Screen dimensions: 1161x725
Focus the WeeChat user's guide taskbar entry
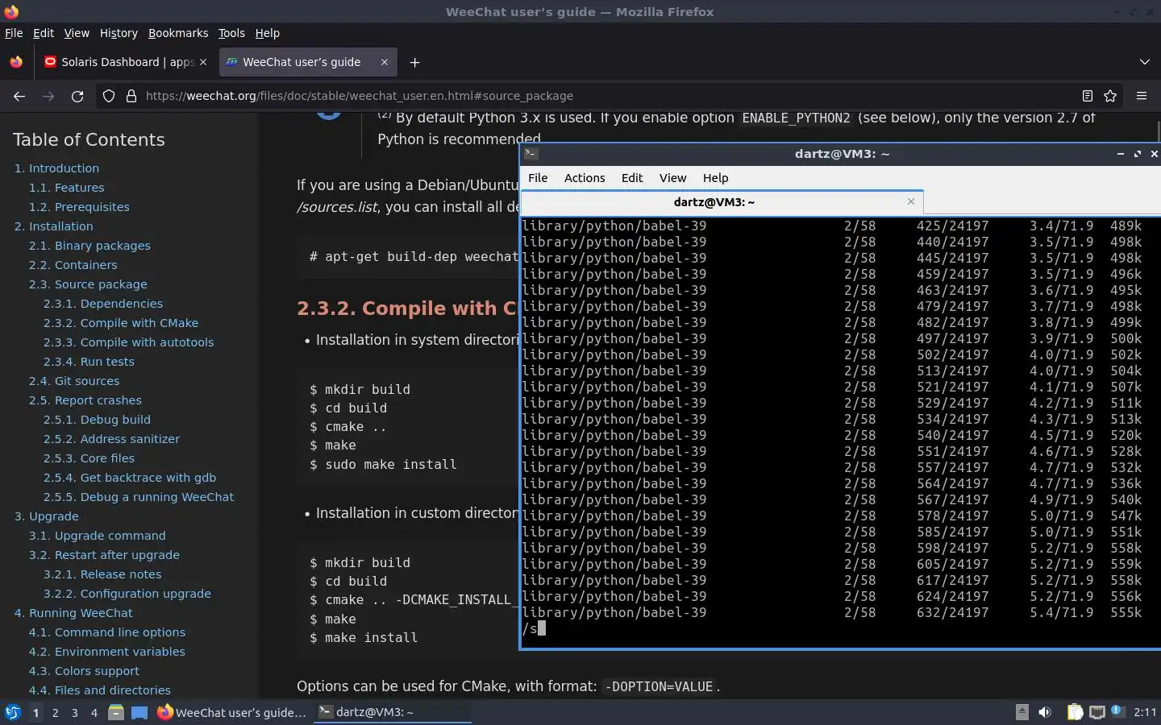pyautogui.click(x=231, y=712)
